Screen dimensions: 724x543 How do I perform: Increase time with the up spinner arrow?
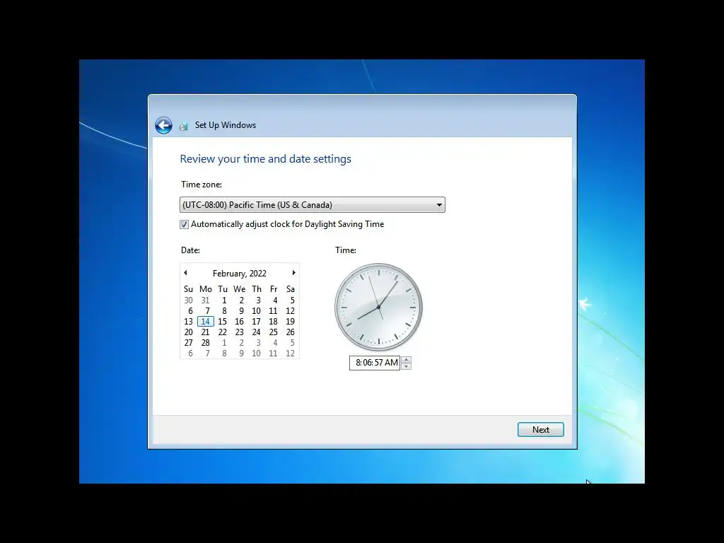407,360
